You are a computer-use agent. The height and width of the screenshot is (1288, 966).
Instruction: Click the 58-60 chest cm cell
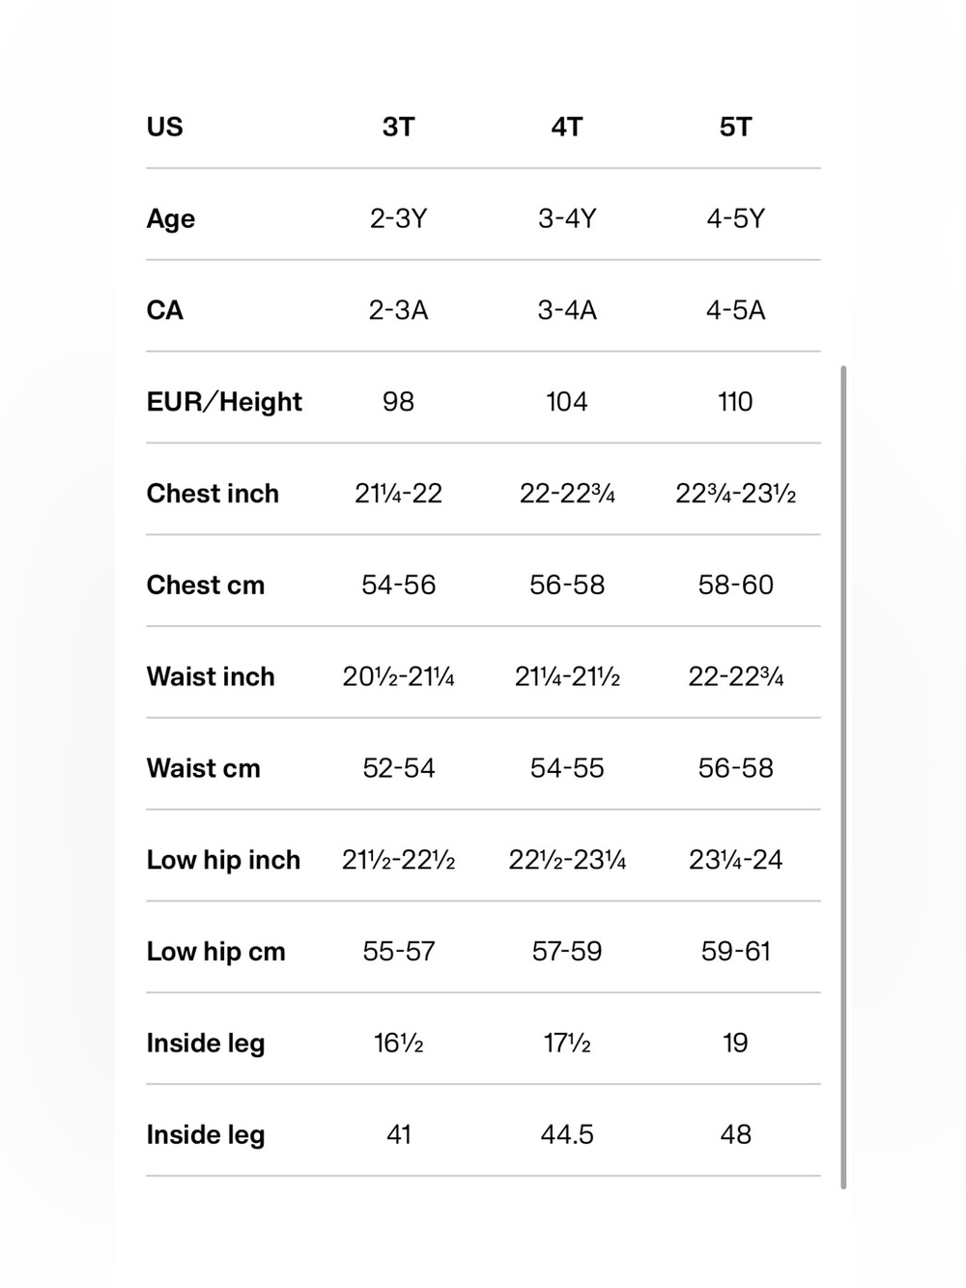click(735, 586)
